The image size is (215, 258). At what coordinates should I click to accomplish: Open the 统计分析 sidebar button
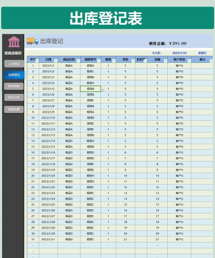[14, 98]
